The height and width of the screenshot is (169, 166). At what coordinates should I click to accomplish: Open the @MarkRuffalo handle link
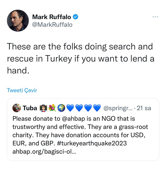coord(52,25)
